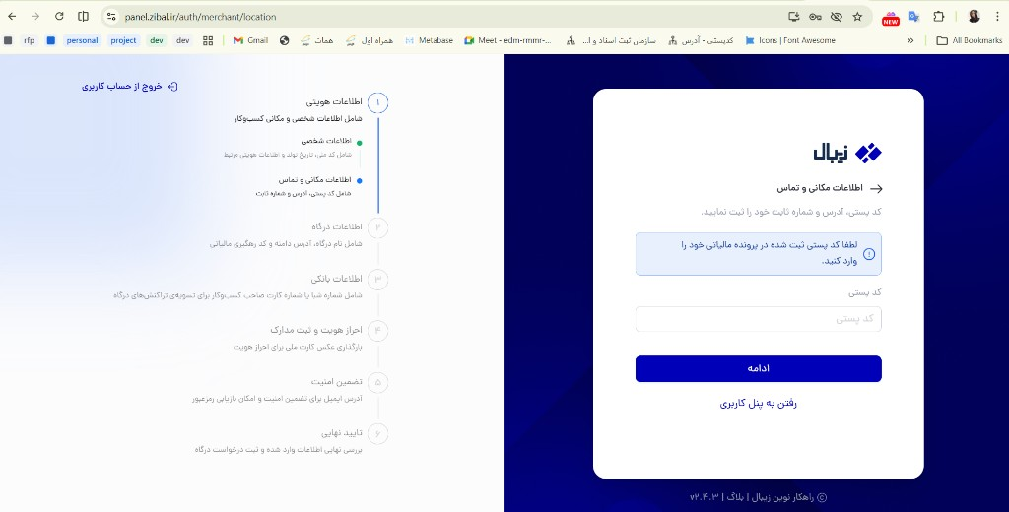Image resolution: width=1009 pixels, height=512 pixels.
Task: Open the side panel icon beside reload
Action: coord(83,17)
